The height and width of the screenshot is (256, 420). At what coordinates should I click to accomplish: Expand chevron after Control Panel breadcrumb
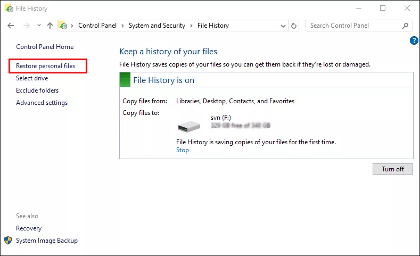(x=122, y=26)
